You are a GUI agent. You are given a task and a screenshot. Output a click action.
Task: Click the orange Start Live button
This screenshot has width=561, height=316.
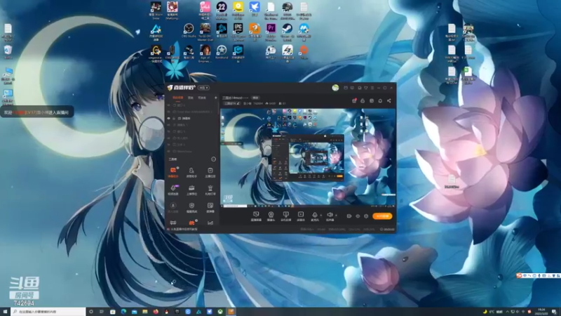[382, 216]
